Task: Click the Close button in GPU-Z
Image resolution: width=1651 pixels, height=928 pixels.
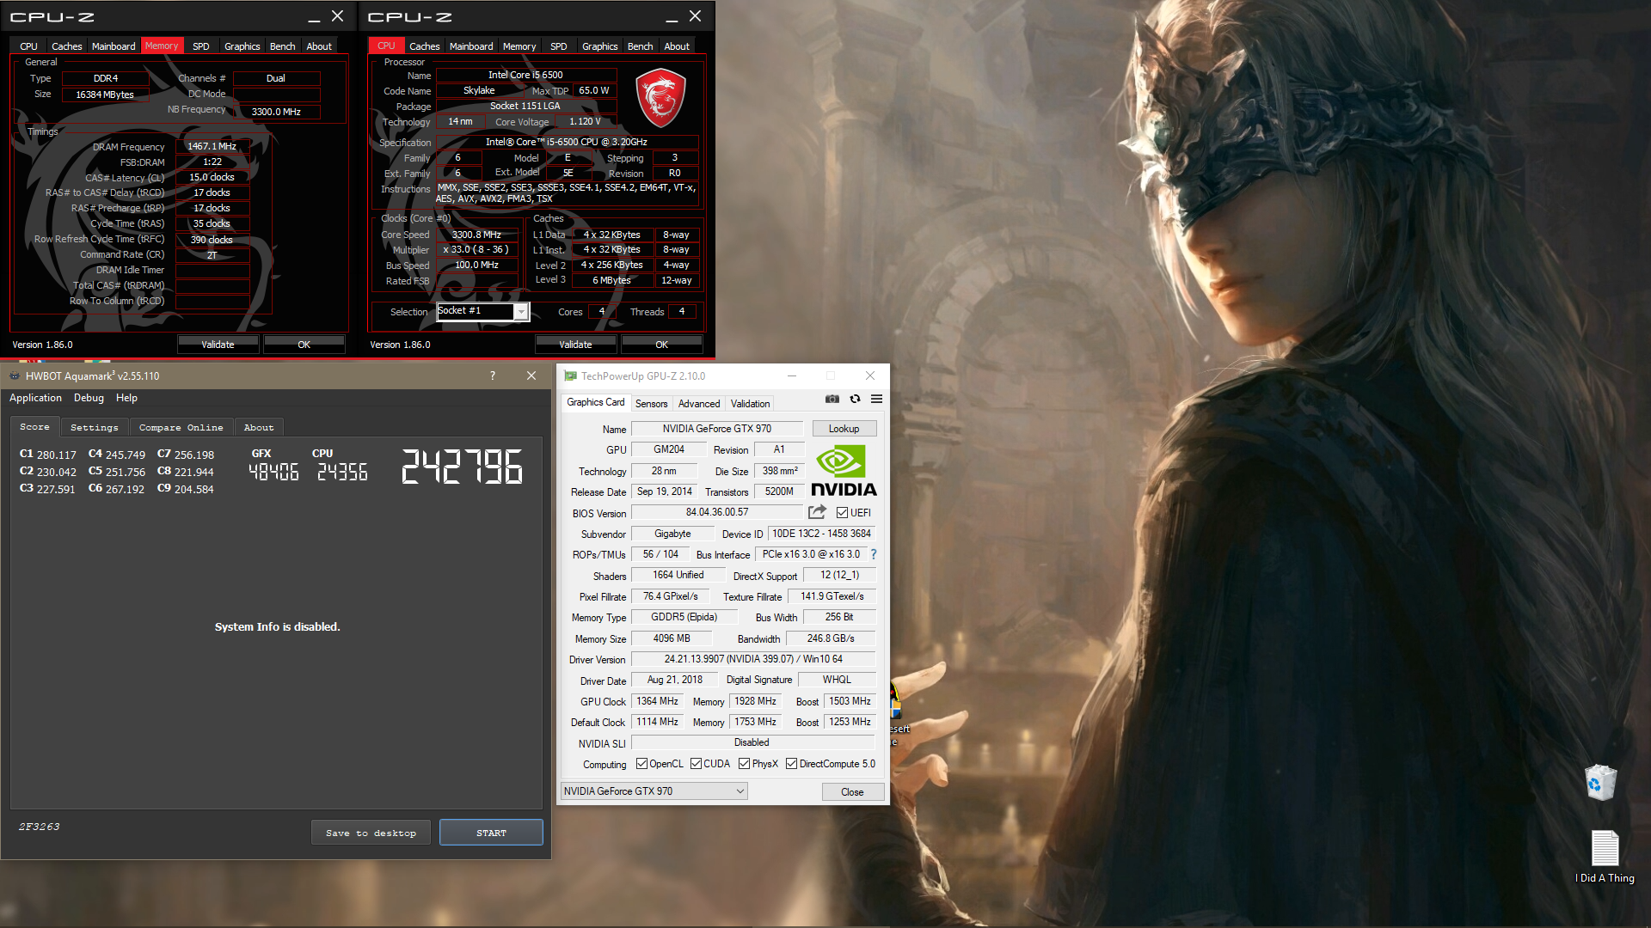Action: tap(852, 792)
